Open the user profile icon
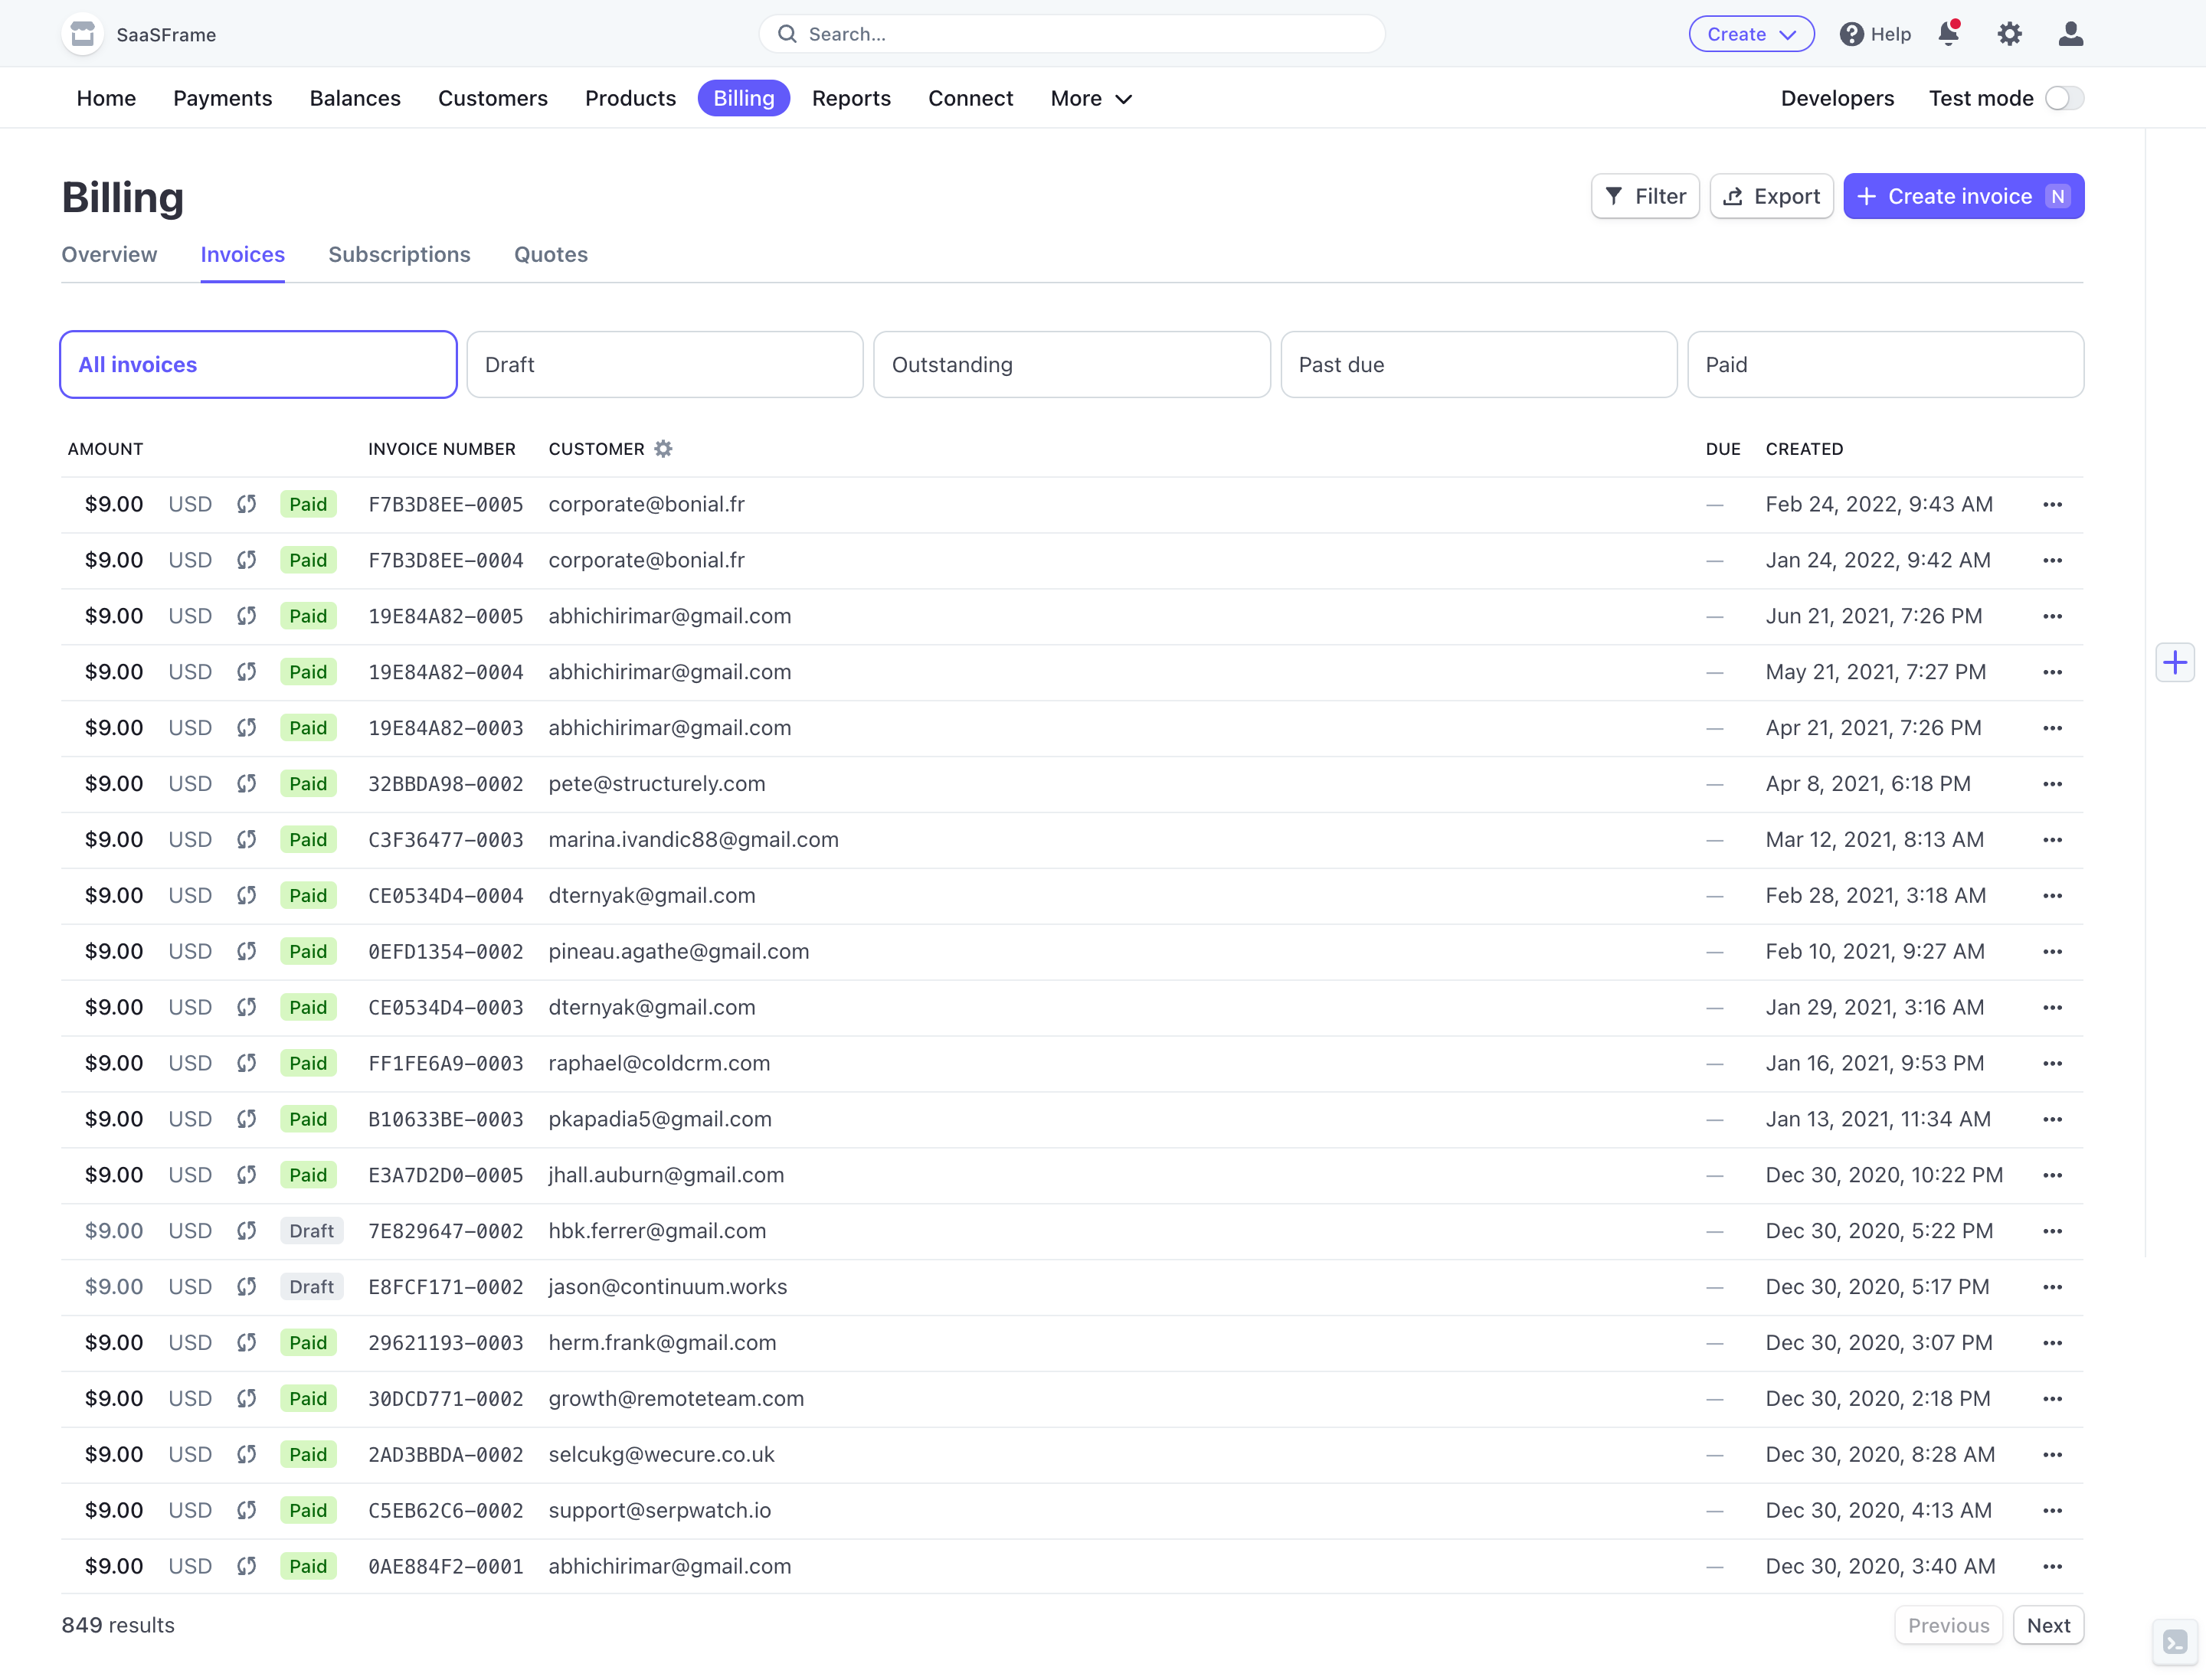The height and width of the screenshot is (1680, 2206). coord(2071,34)
